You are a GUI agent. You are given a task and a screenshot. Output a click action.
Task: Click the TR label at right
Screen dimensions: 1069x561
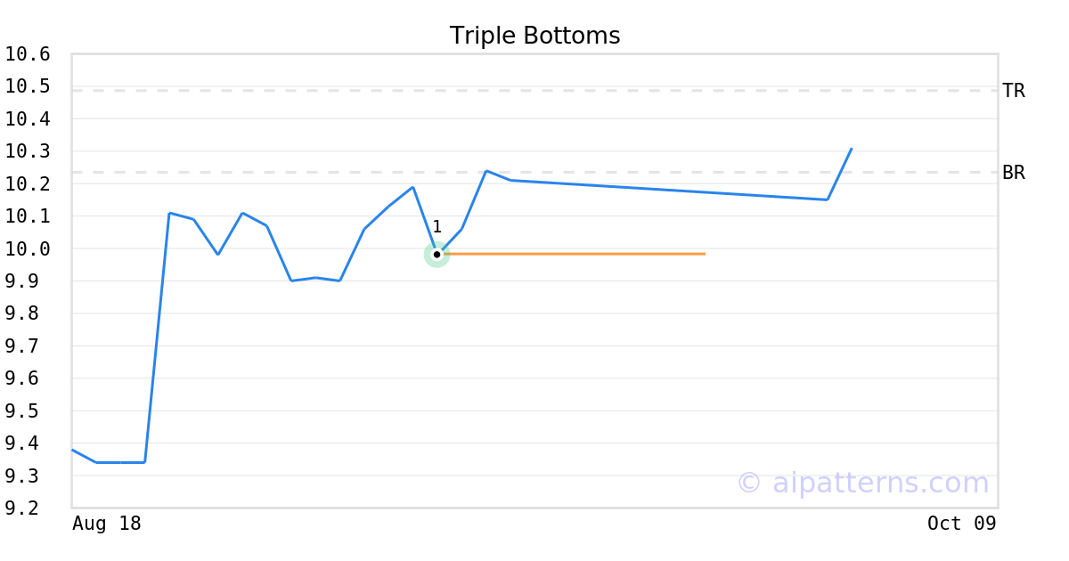pyautogui.click(x=1013, y=91)
